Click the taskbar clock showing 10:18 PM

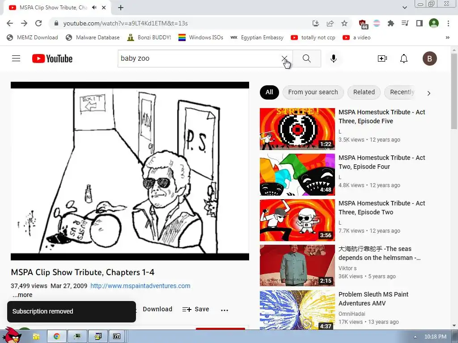(435, 337)
